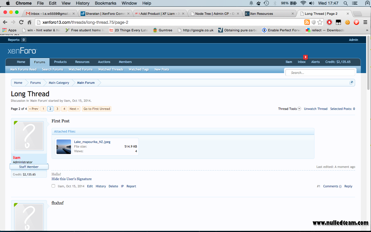Open the Lake_mapourika_NZ.jpeg thumbnail
The height and width of the screenshot is (232, 371).
tap(64, 147)
